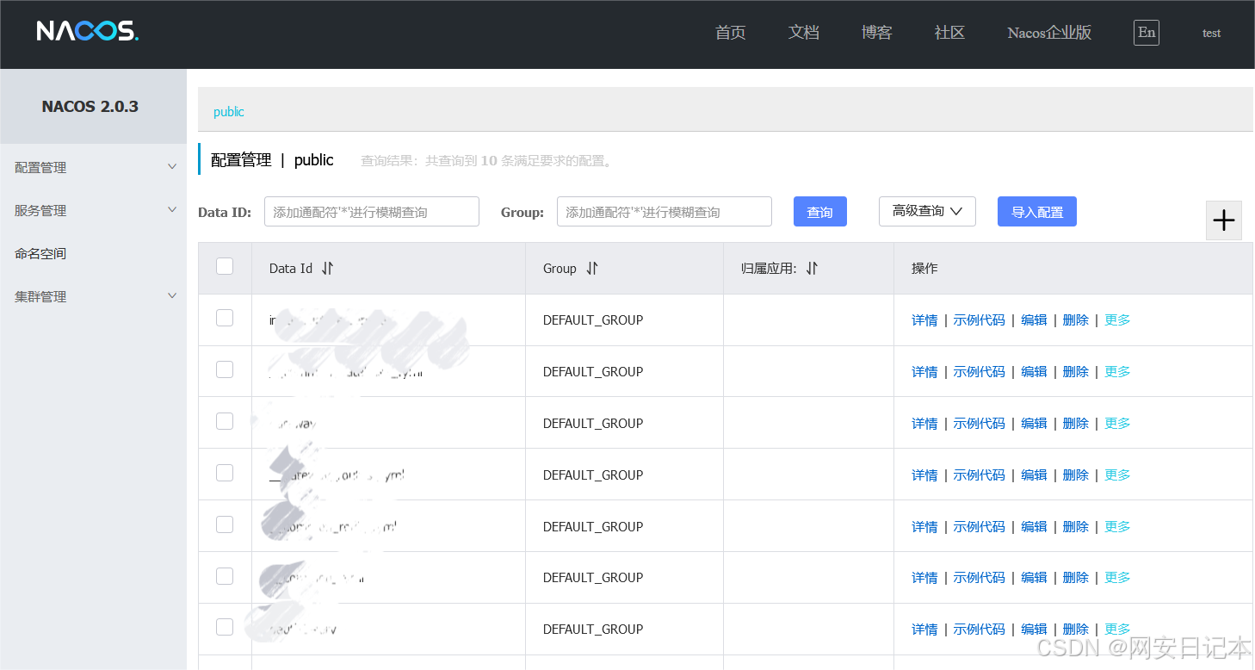Open 更多 menu in the third row
This screenshot has width=1255, height=670.
coord(1117,424)
